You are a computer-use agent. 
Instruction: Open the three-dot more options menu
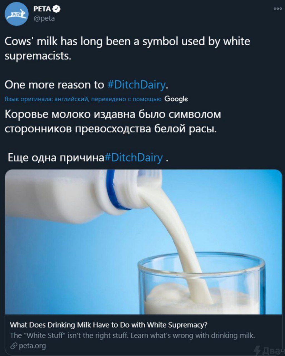(278, 8)
